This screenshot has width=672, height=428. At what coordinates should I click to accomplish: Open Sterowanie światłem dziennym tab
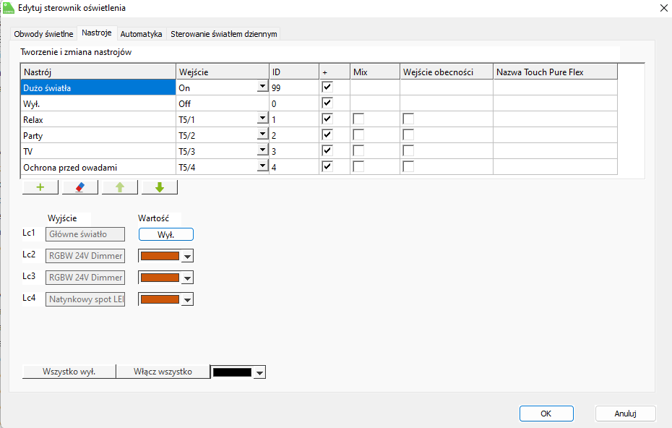coord(223,34)
